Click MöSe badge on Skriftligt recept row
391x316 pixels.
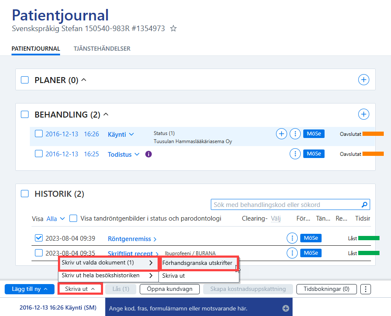(310, 253)
